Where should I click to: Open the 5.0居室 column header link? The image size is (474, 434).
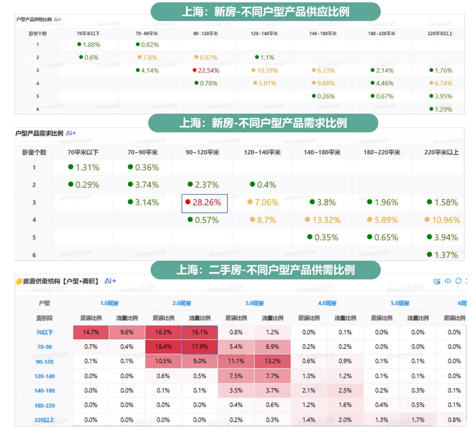click(400, 303)
